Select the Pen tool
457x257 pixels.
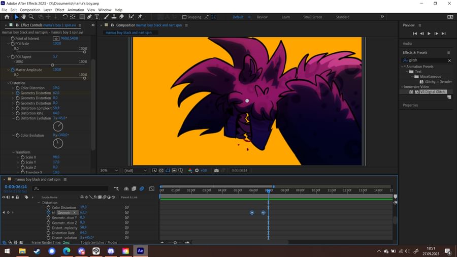(89, 17)
